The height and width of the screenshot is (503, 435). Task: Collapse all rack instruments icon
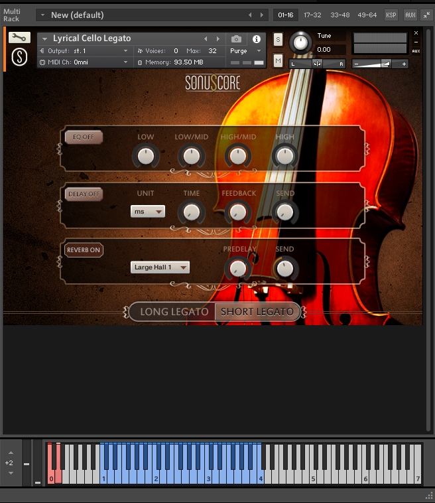pos(426,15)
